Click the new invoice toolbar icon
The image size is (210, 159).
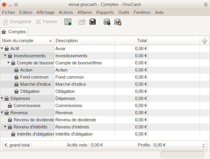click(x=68, y=22)
